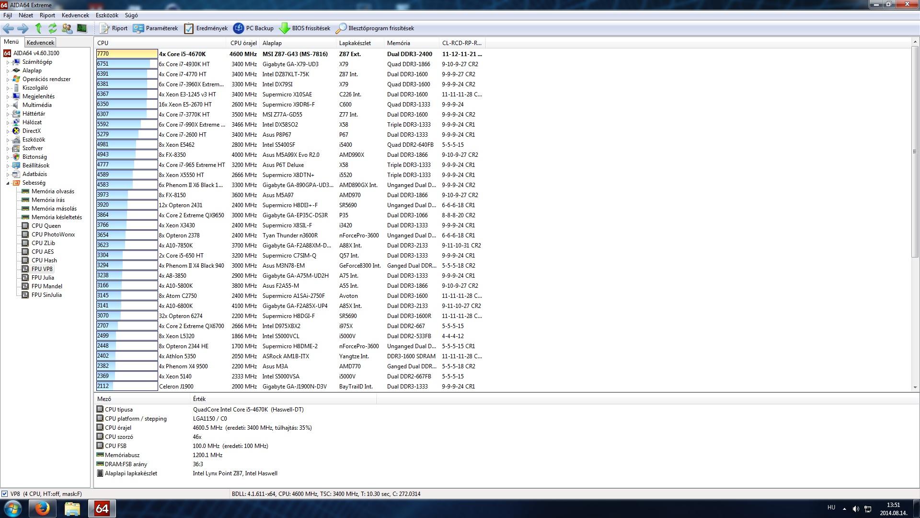Image resolution: width=920 pixels, height=518 pixels.
Task: Select FPU VP8 benchmark
Action: (x=42, y=269)
